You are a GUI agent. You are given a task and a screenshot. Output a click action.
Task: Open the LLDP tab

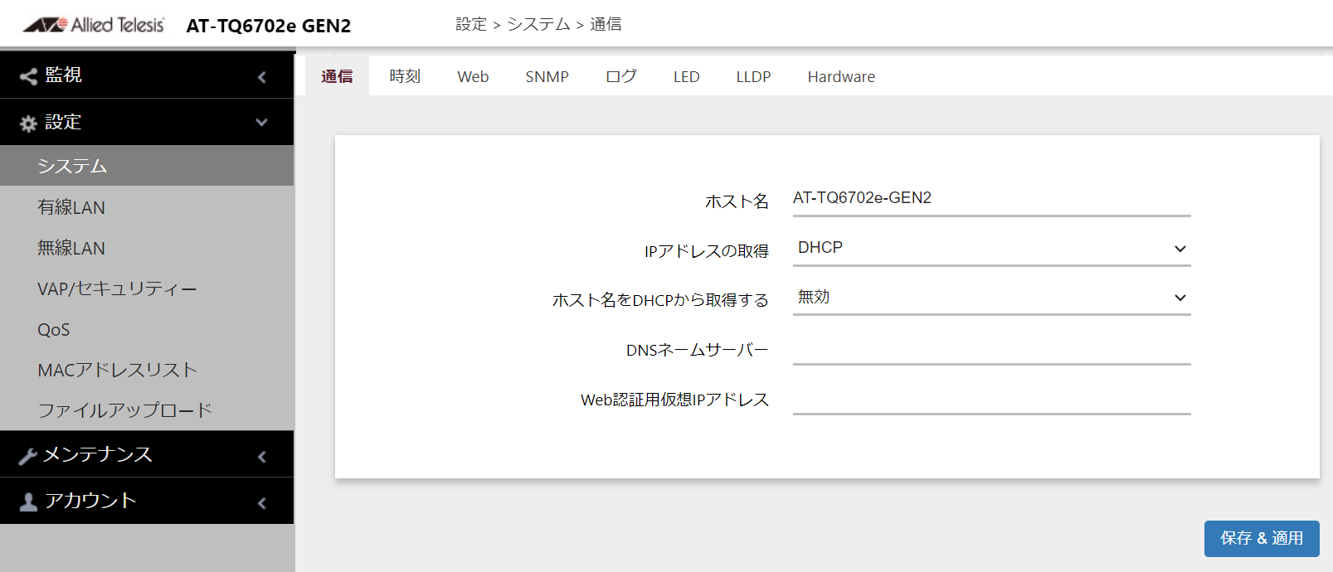tap(753, 76)
